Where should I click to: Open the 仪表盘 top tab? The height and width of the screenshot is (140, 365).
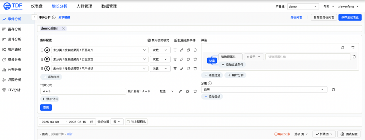click(37, 6)
